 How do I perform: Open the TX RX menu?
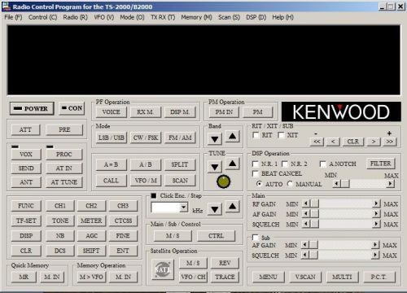[163, 17]
